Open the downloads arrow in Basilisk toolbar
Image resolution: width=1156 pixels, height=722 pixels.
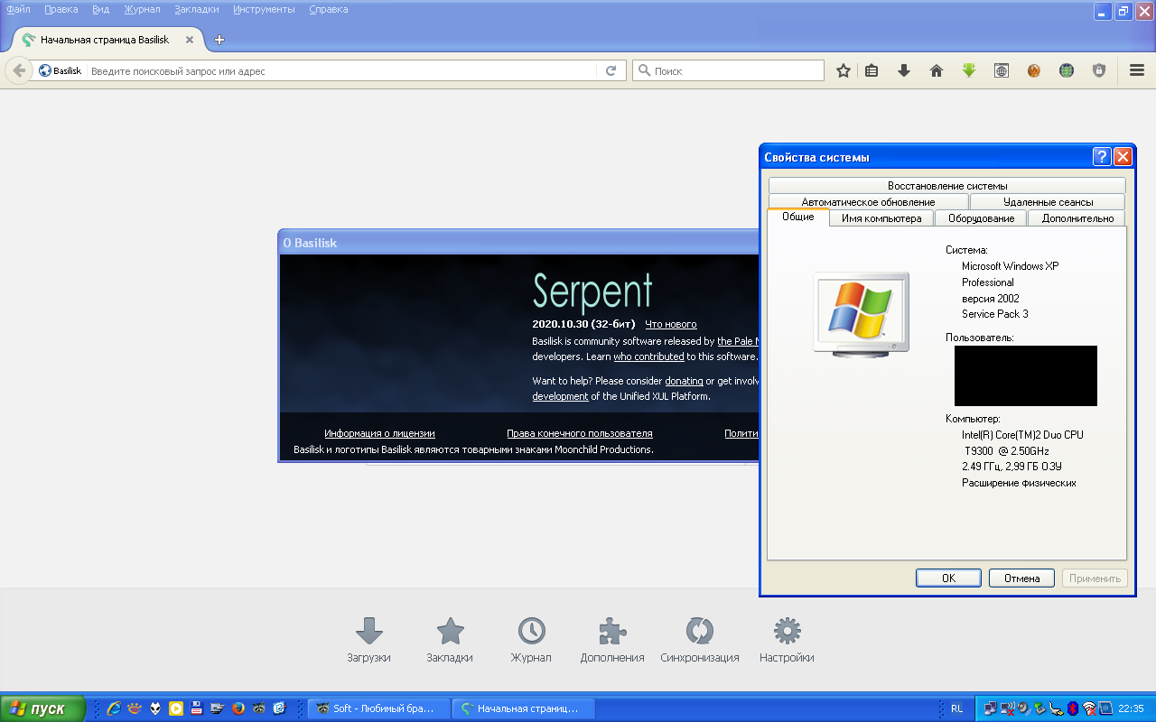click(x=904, y=70)
